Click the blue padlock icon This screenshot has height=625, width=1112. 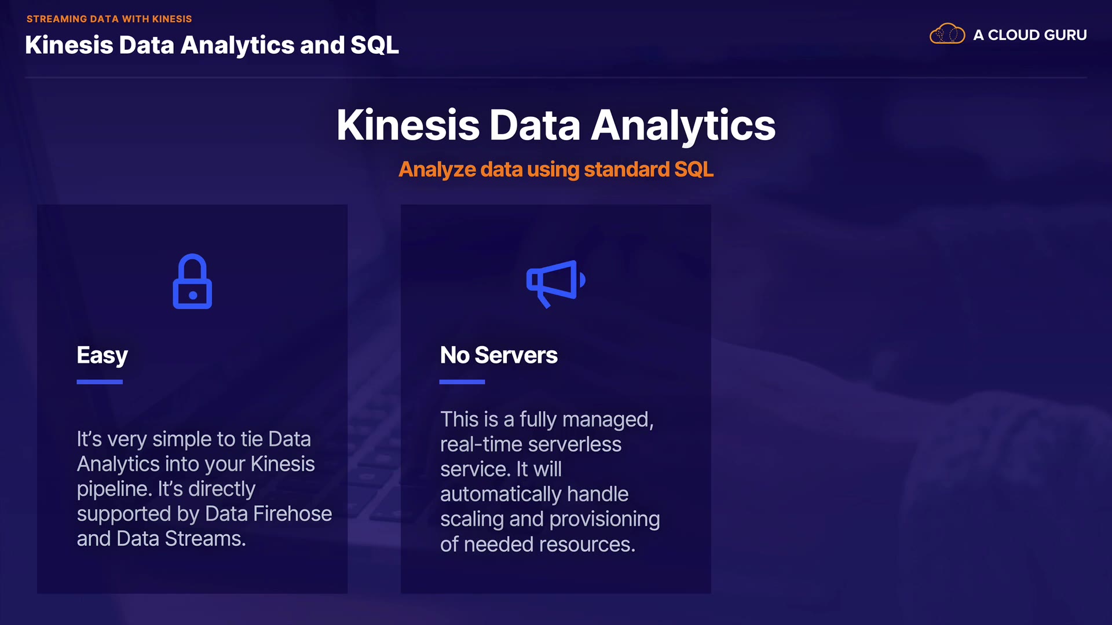click(x=192, y=282)
